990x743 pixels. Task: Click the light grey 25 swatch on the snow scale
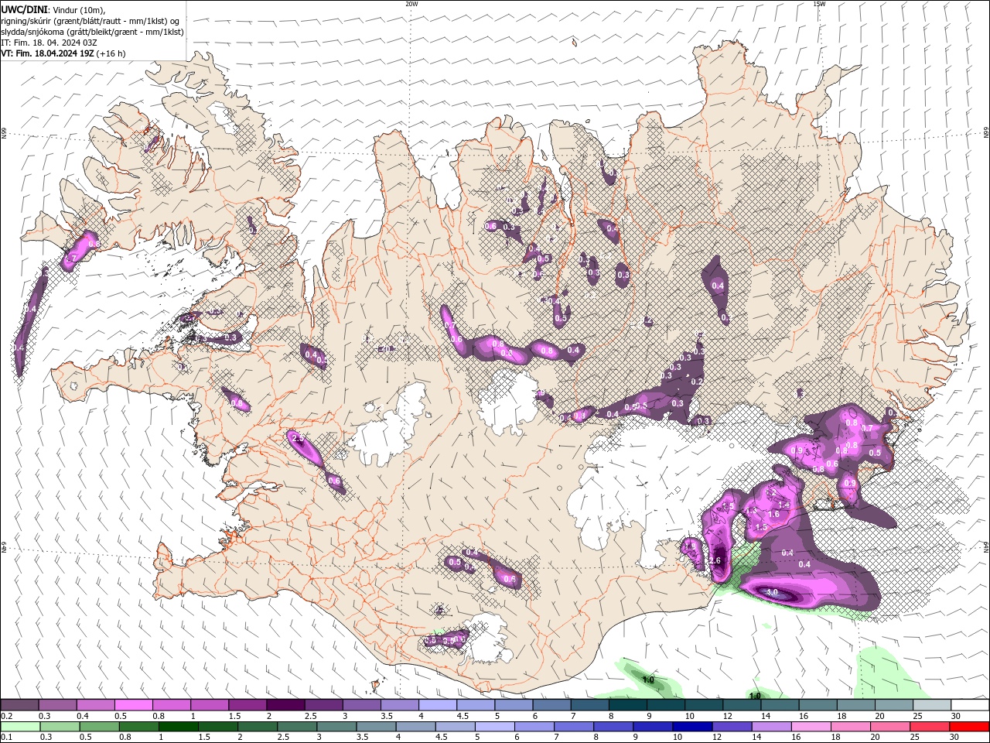pos(931,705)
